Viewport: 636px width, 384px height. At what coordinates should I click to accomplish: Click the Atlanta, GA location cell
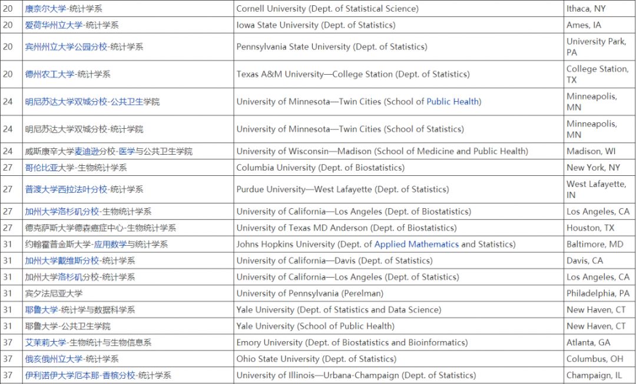(x=599, y=343)
